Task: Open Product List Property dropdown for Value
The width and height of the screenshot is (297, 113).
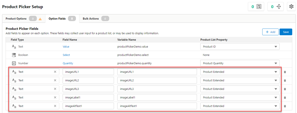Action: pyautogui.click(x=240, y=46)
